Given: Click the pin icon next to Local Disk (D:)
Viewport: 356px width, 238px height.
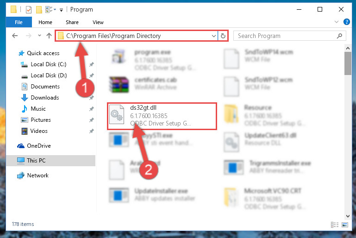Looking at the screenshot, I should (92, 75).
